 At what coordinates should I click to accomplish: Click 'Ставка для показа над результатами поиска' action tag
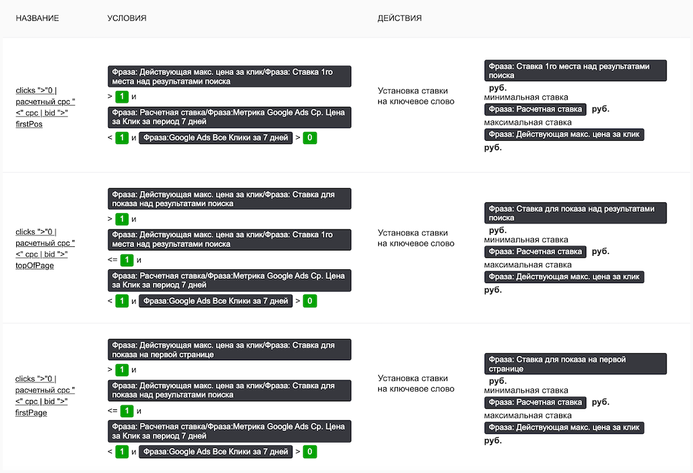click(x=575, y=213)
